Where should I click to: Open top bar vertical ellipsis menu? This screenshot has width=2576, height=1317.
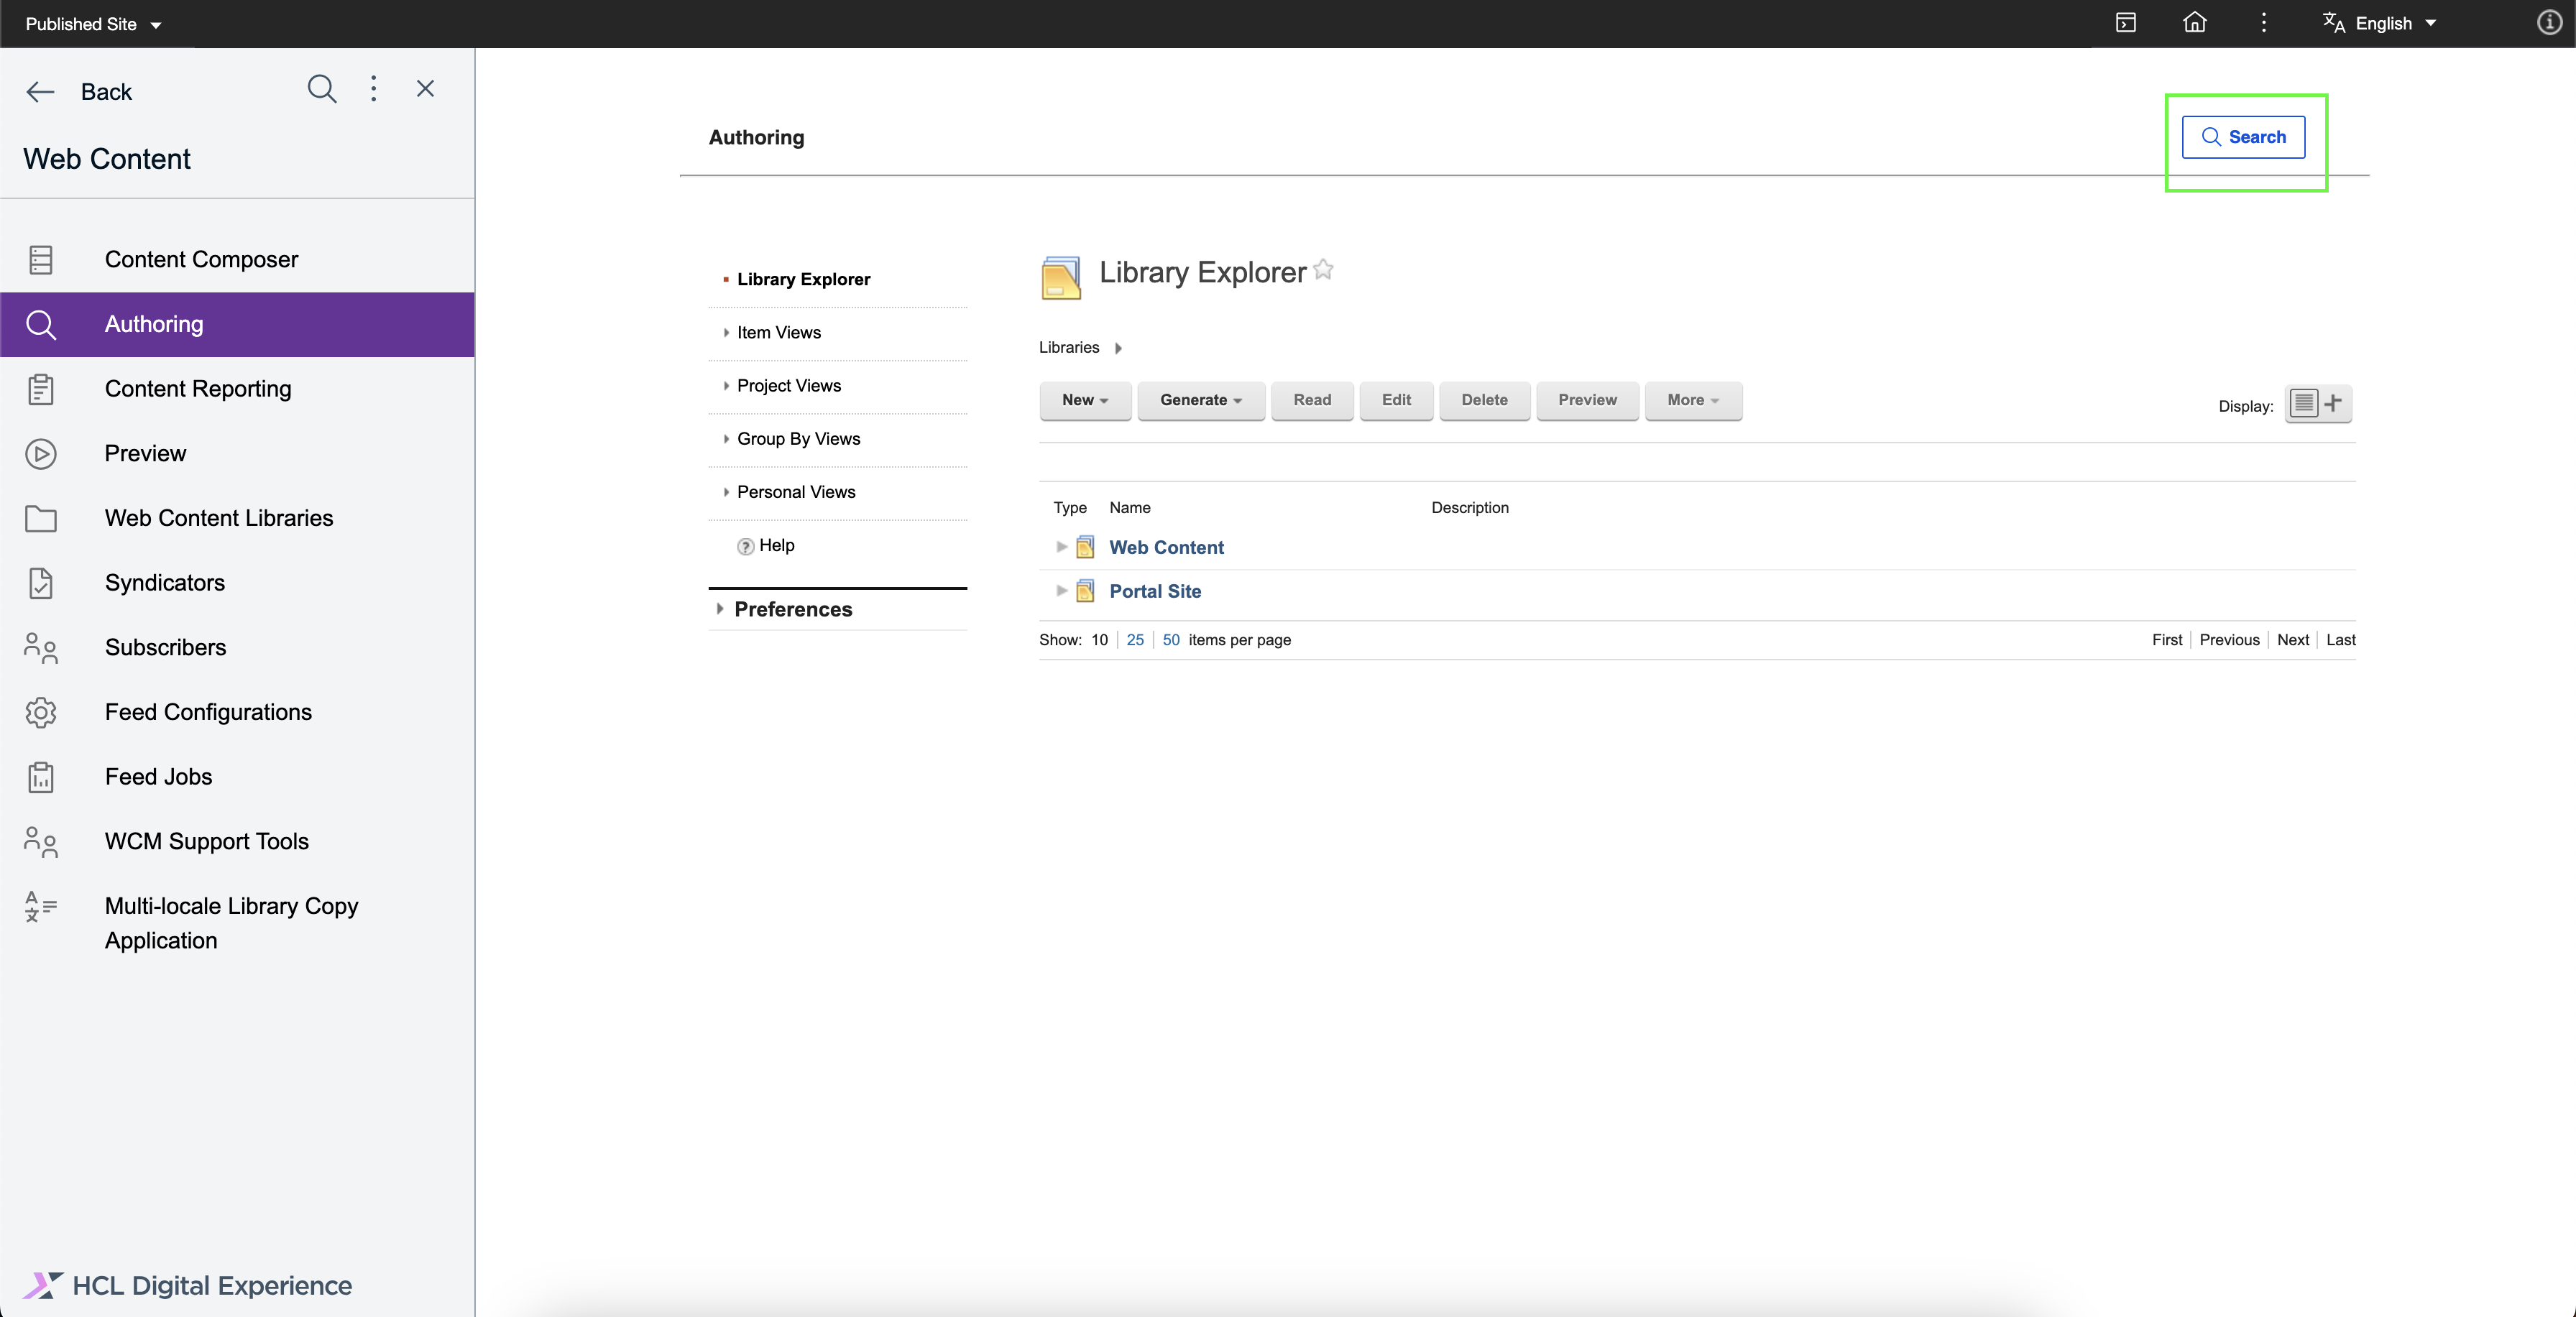click(x=2264, y=23)
